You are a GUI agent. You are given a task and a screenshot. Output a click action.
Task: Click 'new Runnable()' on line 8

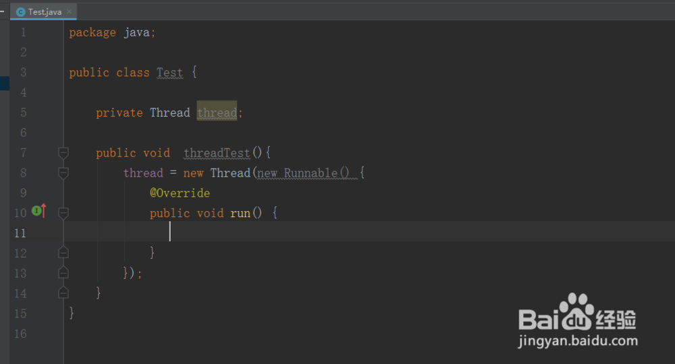tap(304, 173)
